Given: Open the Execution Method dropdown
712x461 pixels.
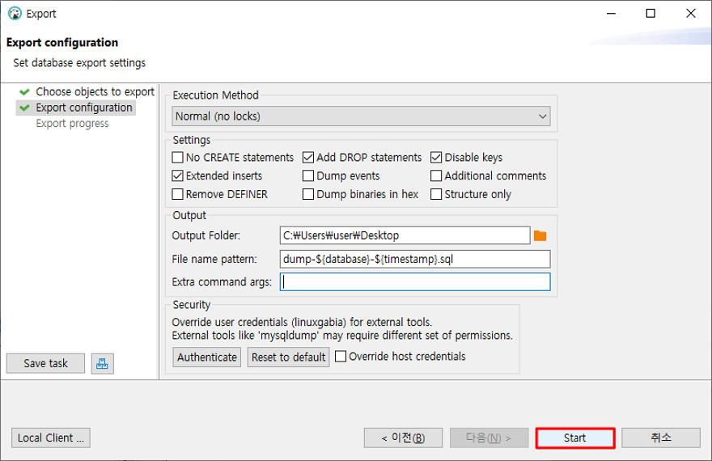Looking at the screenshot, I should (361, 116).
